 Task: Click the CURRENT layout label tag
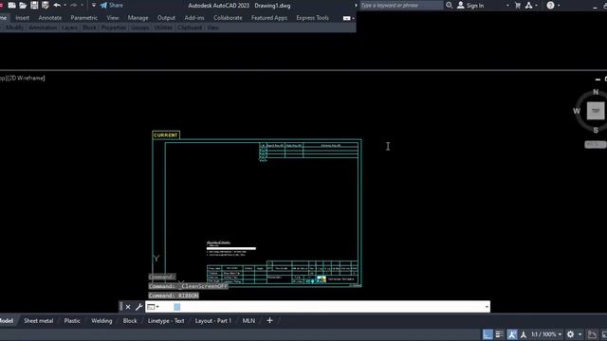[166, 135]
